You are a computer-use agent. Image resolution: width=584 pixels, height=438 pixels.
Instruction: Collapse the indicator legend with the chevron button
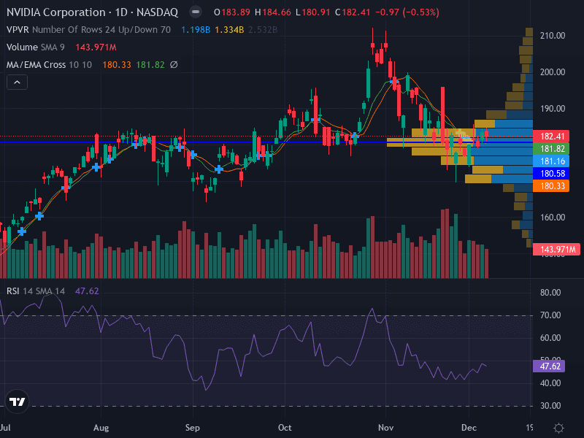pyautogui.click(x=17, y=82)
